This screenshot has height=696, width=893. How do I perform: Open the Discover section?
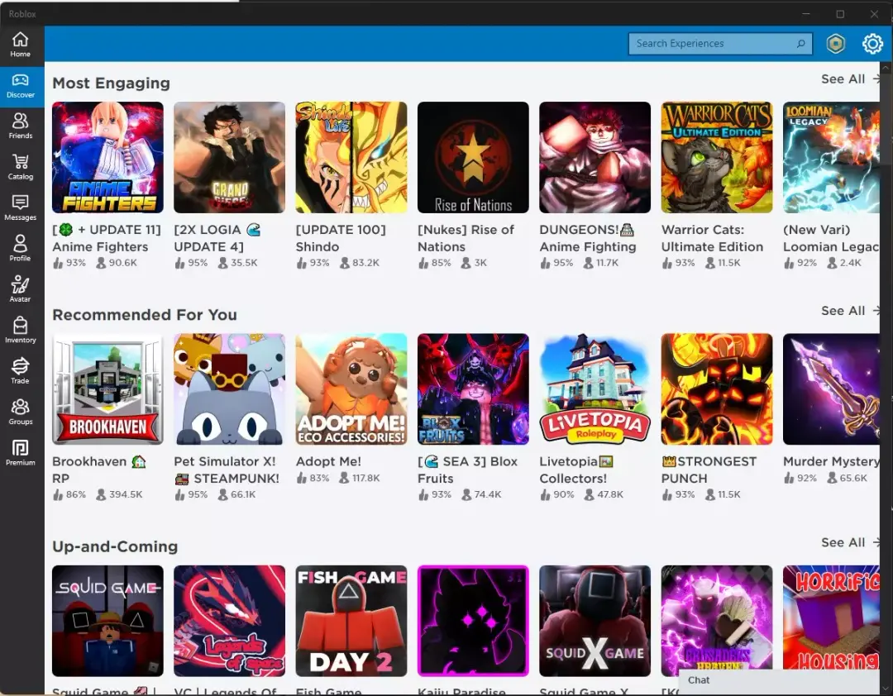pos(21,87)
